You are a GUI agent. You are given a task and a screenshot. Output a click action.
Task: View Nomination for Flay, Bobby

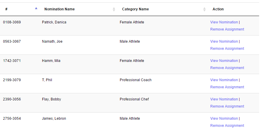coord(224,99)
